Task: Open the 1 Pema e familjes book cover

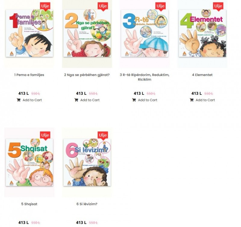Action: click(x=29, y=33)
